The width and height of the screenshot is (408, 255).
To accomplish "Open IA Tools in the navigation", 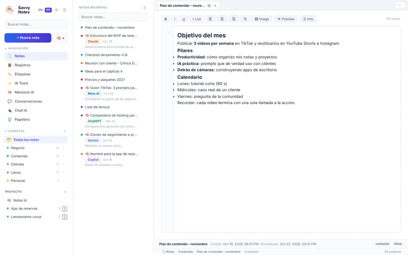I will [36, 83].
